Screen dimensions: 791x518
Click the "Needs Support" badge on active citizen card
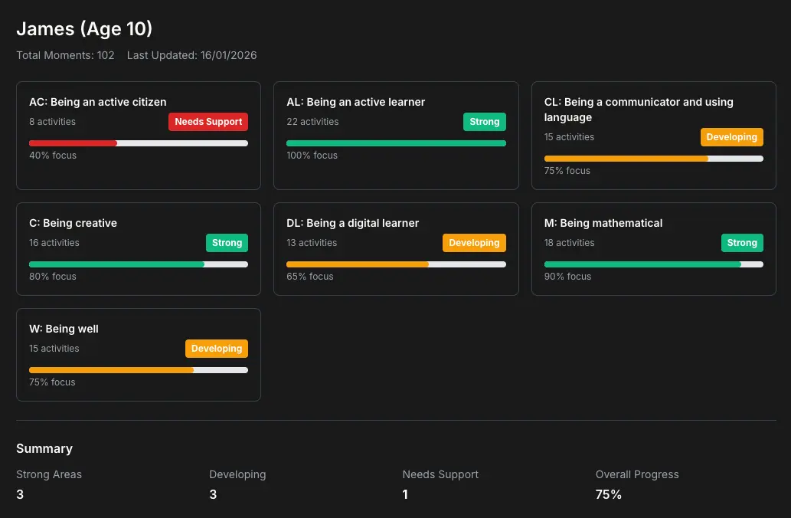208,121
